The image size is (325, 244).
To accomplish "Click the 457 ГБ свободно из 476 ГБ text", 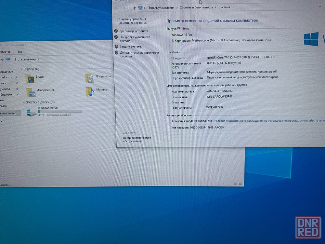I will 55,115.
